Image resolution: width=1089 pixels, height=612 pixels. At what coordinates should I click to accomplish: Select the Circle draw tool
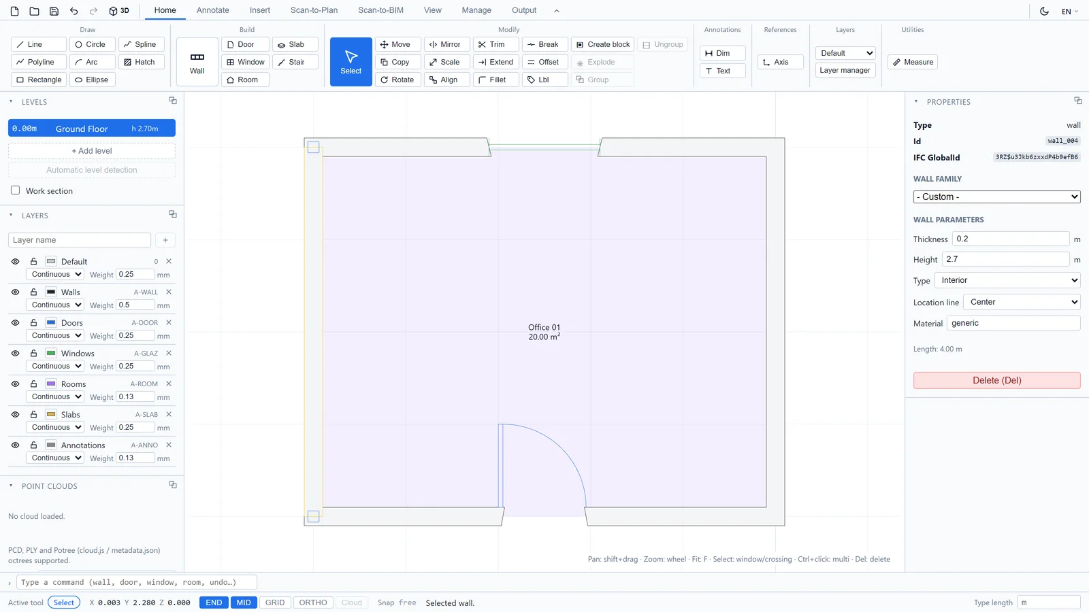pyautogui.click(x=93, y=44)
